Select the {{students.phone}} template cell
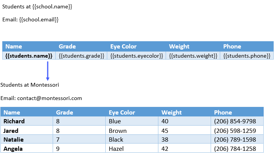Image resolution: width=274 pixels, height=155 pixels. [x=247, y=56]
